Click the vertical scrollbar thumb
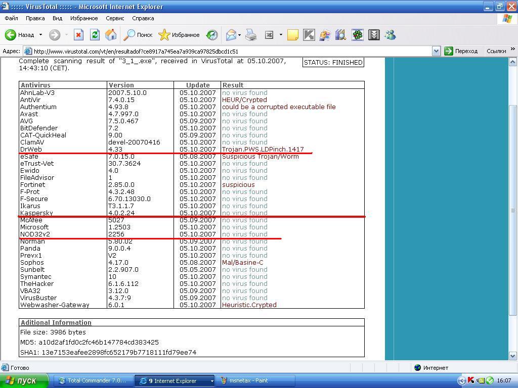 [x=513, y=210]
